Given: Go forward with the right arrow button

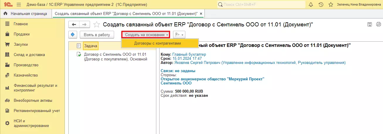Looking at the screenshot, I should click(84, 25).
